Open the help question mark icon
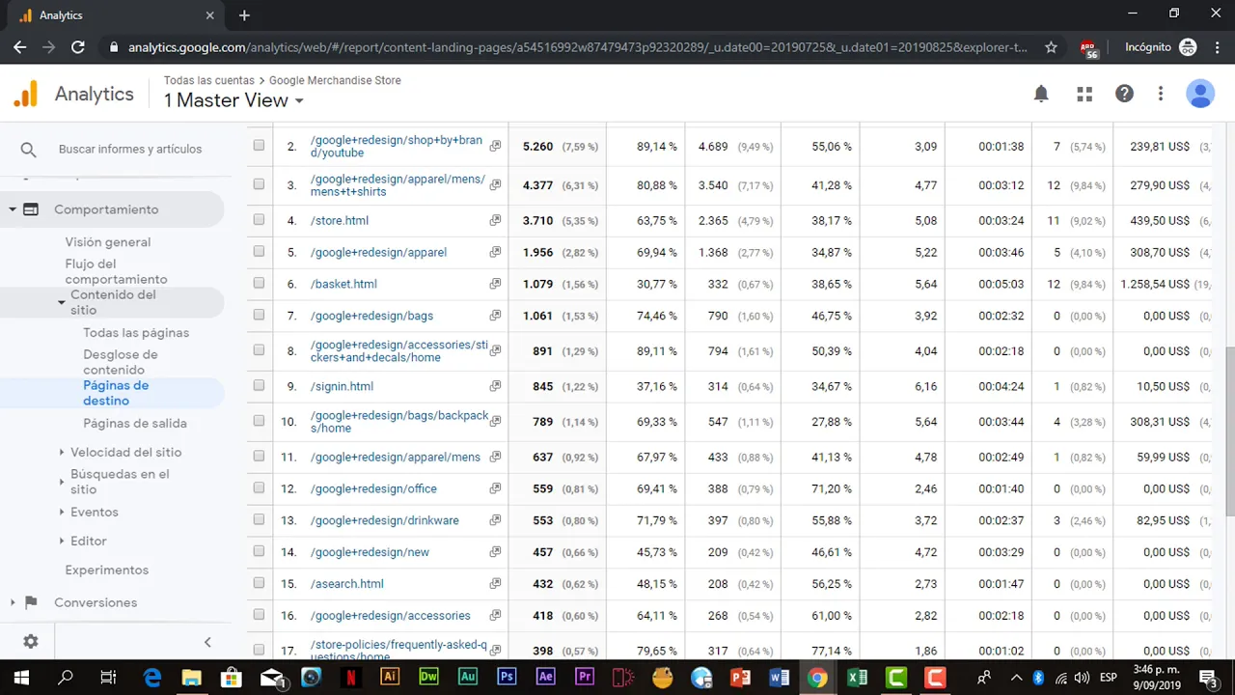Image resolution: width=1235 pixels, height=695 pixels. pyautogui.click(x=1124, y=94)
